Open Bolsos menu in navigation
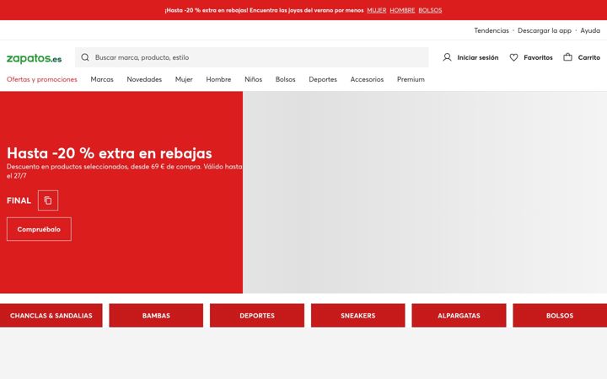607x379 pixels. tap(285, 79)
